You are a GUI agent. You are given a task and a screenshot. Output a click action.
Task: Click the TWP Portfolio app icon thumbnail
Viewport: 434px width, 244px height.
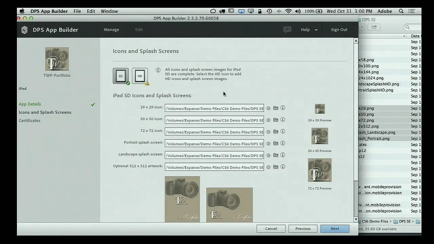coord(57,59)
